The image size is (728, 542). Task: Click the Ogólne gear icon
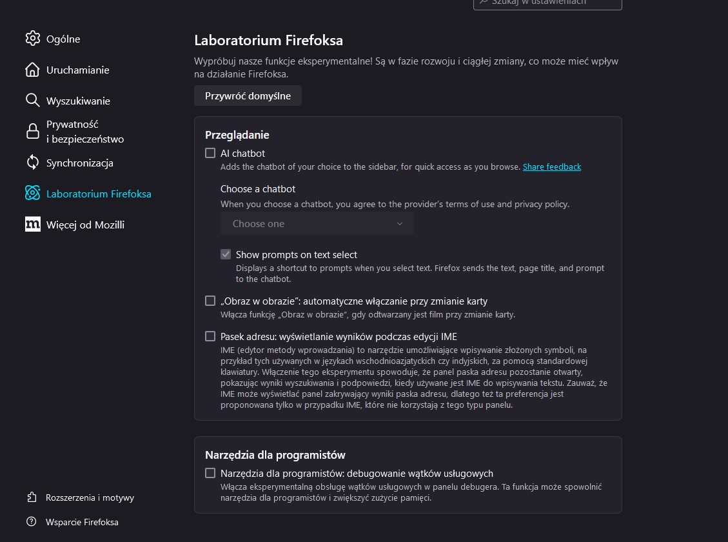32,39
